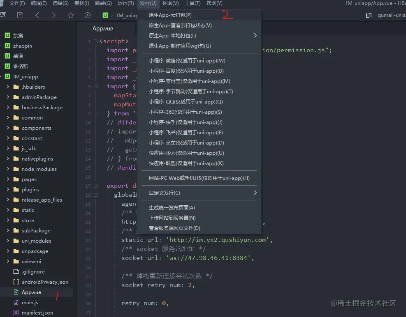
Task: Click the main.js file icon
Action: pyautogui.click(x=16, y=302)
